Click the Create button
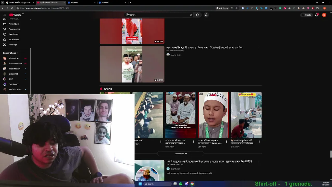 [x=306, y=15]
